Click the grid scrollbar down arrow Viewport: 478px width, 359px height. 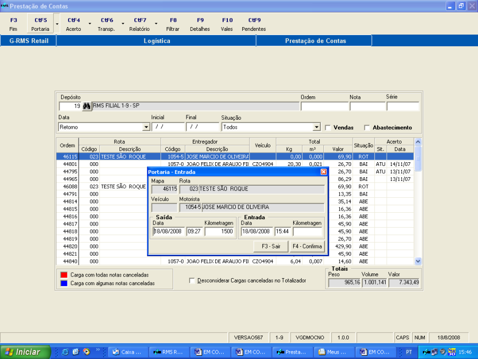click(418, 261)
